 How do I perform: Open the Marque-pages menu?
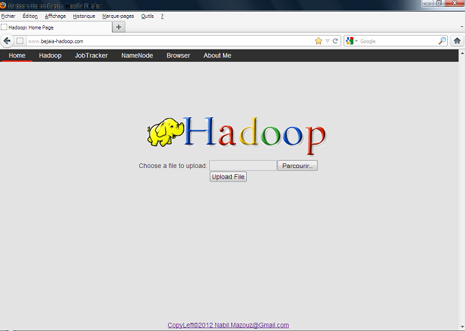pyautogui.click(x=118, y=16)
